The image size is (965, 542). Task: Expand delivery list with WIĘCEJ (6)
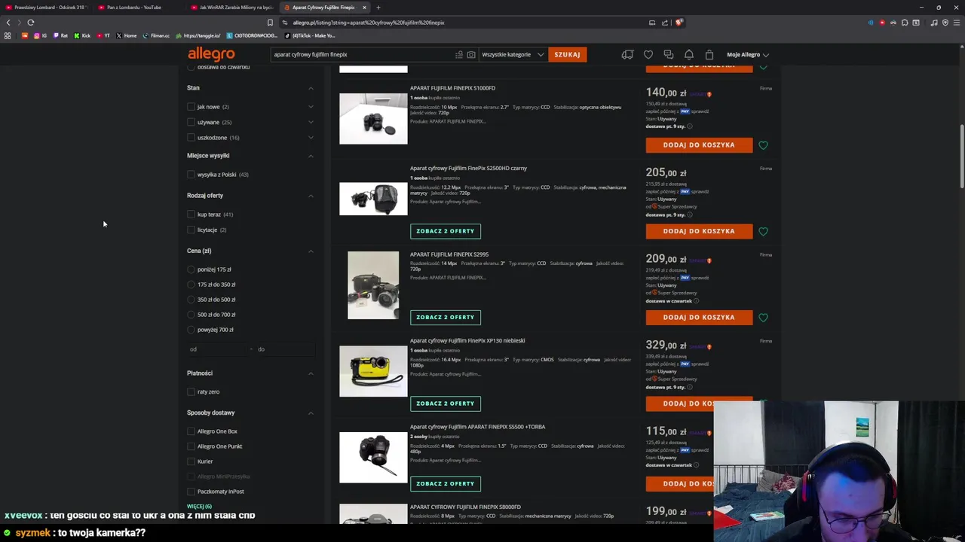[199, 507]
